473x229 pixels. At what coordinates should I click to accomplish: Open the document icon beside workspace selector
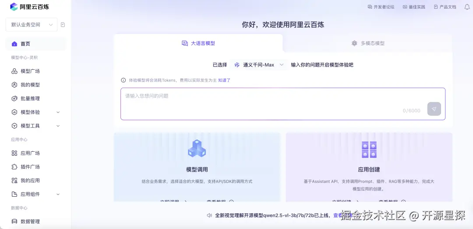pos(63,24)
